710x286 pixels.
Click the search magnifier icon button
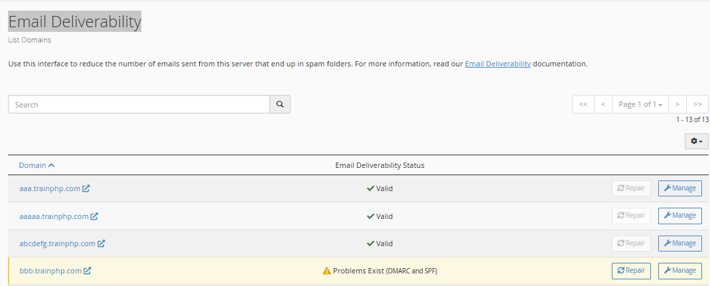(x=280, y=104)
